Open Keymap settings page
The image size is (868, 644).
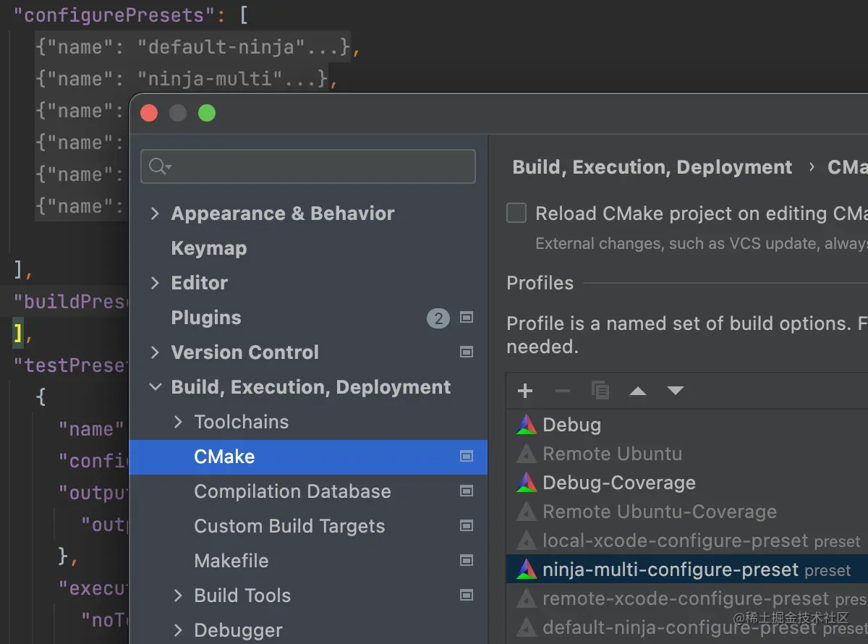[209, 248]
